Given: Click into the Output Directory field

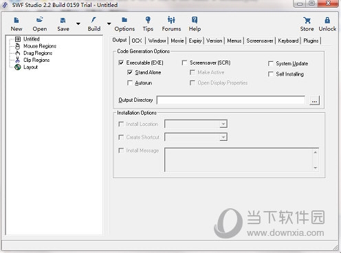Looking at the screenshot, I should (x=231, y=100).
